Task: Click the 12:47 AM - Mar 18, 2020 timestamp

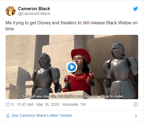Action: click(38, 104)
